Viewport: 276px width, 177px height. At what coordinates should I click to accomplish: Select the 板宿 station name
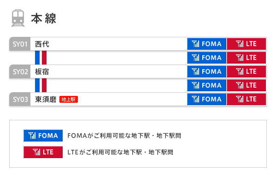(42, 72)
